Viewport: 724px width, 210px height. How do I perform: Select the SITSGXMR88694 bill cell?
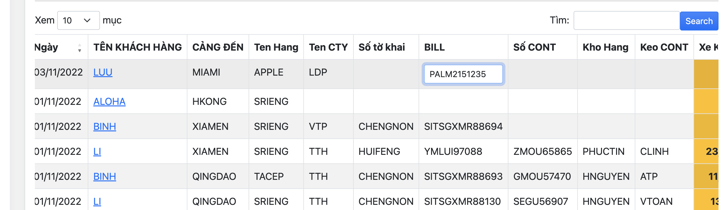pos(463,126)
